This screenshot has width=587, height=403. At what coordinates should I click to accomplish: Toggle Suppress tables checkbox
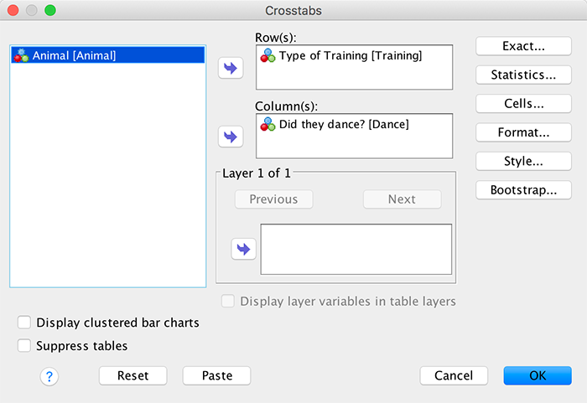24,345
